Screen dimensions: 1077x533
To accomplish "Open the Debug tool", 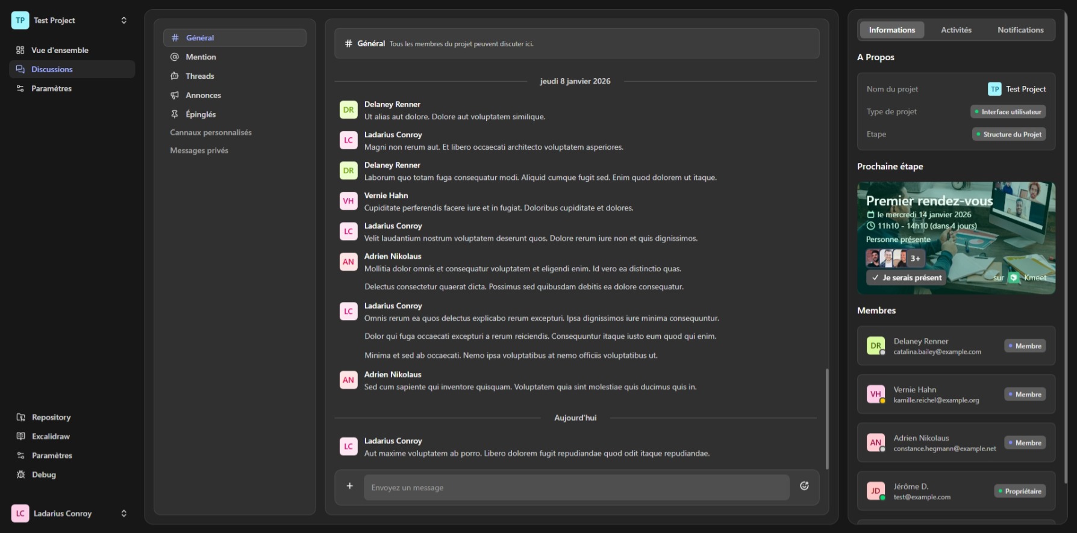I will [43, 475].
